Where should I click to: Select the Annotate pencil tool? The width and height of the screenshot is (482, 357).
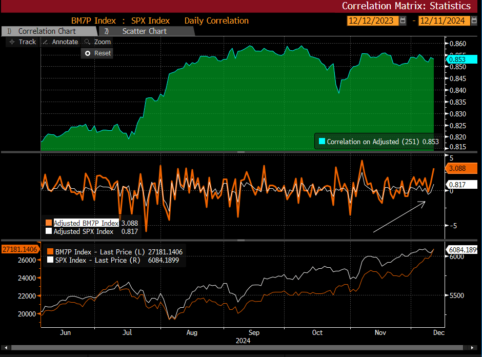61,42
